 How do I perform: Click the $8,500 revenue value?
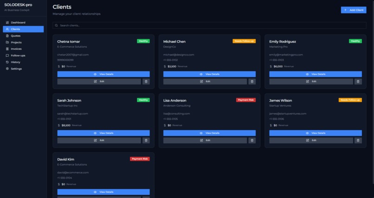66,125
